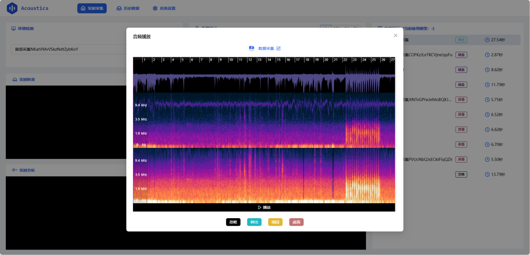Click the 音频采集 input field
Viewport: 530px width, 255px height.
click(x=69, y=49)
